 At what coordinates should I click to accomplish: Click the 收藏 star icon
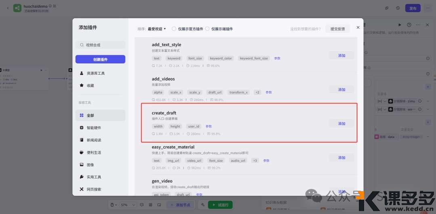pyautogui.click(x=82, y=86)
